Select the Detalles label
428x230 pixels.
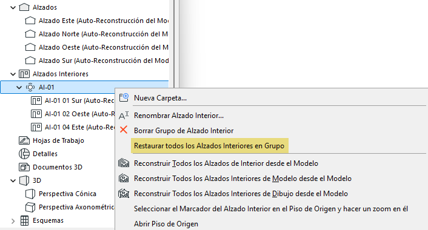[45, 154]
